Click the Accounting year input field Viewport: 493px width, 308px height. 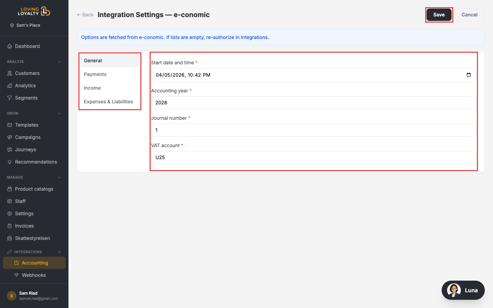pos(314,103)
